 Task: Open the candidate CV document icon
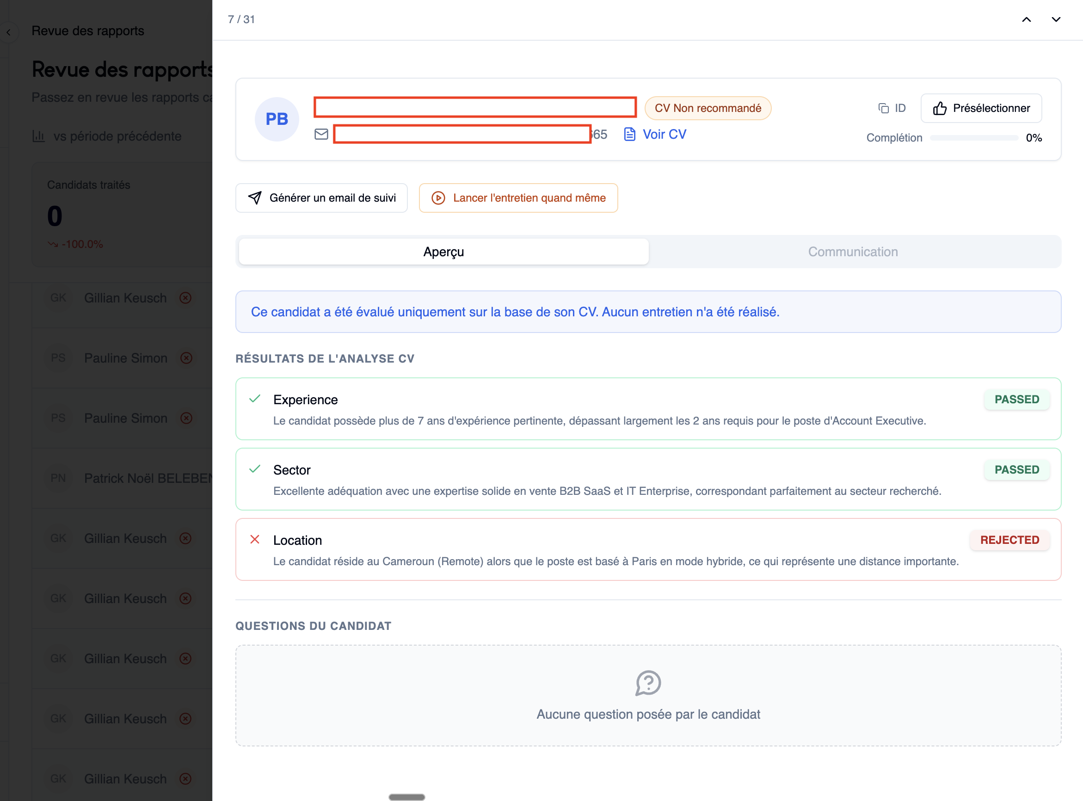pos(629,134)
